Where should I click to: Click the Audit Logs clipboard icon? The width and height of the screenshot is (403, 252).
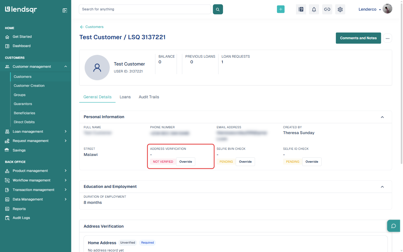7,218
